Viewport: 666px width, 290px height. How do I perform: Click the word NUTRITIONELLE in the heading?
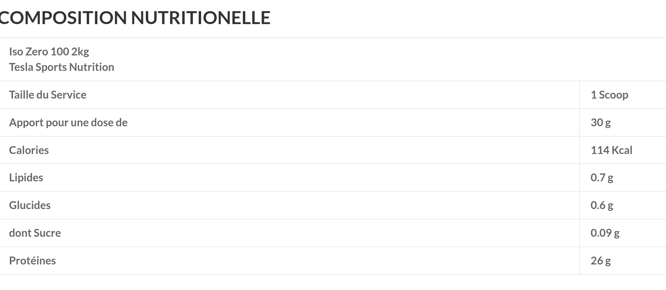pyautogui.click(x=200, y=18)
